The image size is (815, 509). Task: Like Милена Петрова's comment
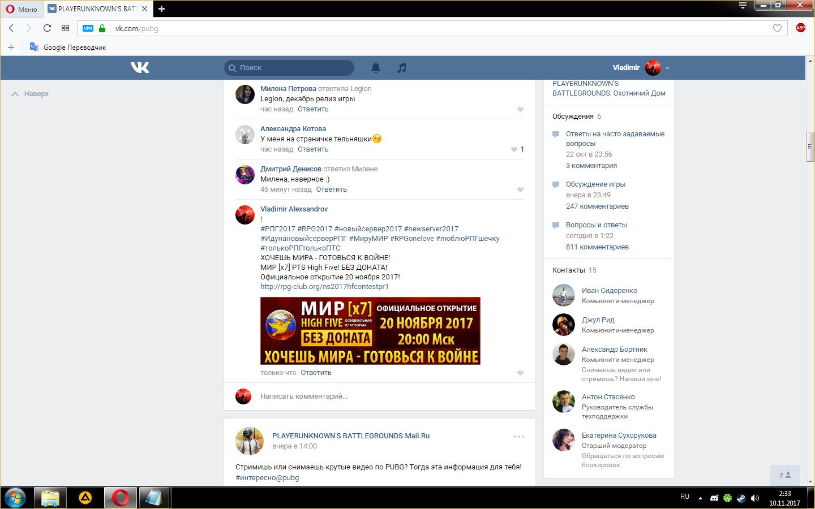pos(520,109)
